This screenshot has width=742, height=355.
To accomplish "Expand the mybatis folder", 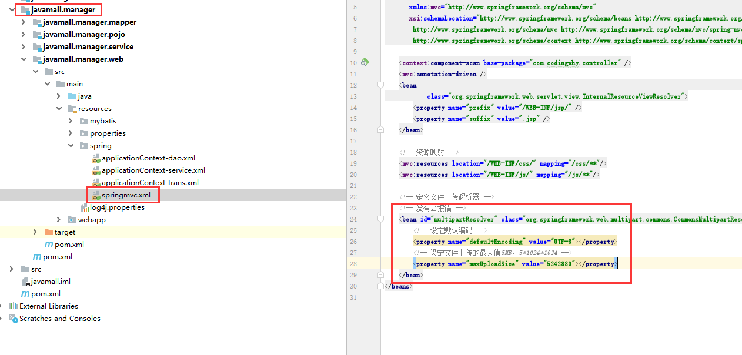I will tap(71, 121).
